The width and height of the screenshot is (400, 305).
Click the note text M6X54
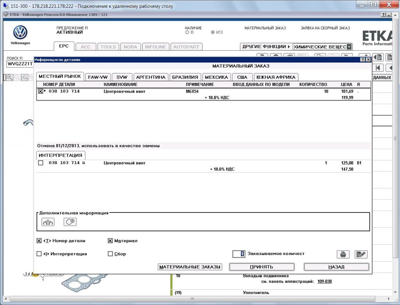coord(192,91)
